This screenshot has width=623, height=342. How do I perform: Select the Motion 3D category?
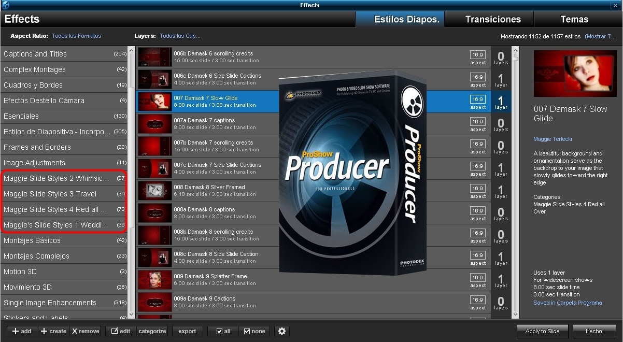point(65,272)
